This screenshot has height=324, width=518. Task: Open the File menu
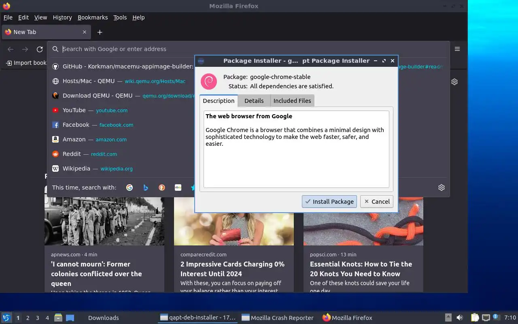click(x=8, y=17)
